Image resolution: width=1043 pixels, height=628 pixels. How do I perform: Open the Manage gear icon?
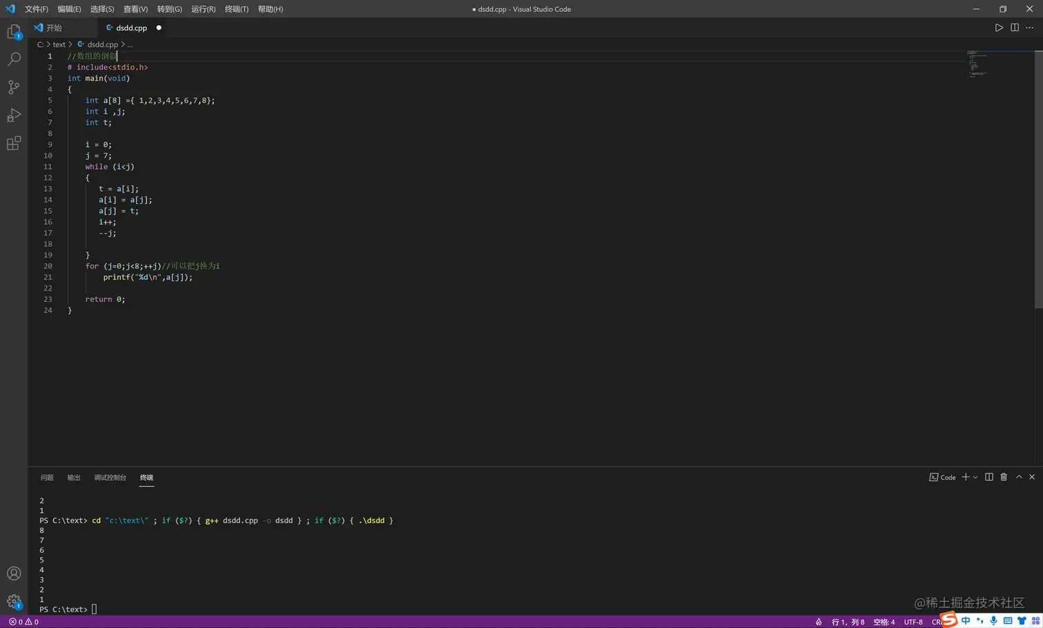click(x=14, y=601)
